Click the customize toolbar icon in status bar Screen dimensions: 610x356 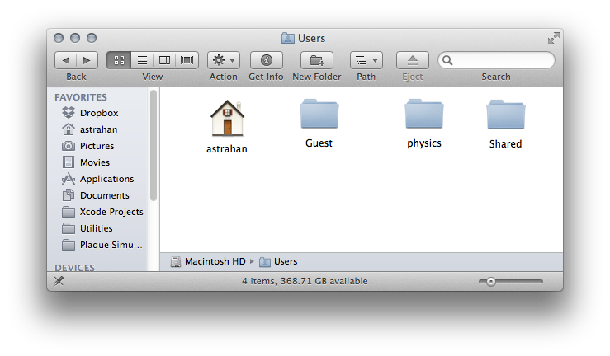coord(59,281)
